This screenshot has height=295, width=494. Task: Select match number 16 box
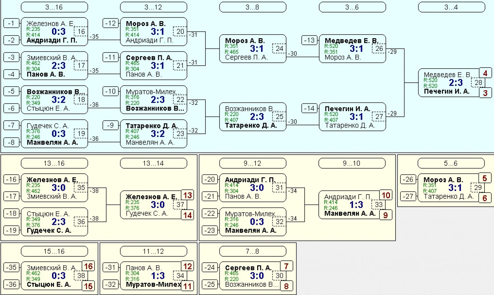81,32
